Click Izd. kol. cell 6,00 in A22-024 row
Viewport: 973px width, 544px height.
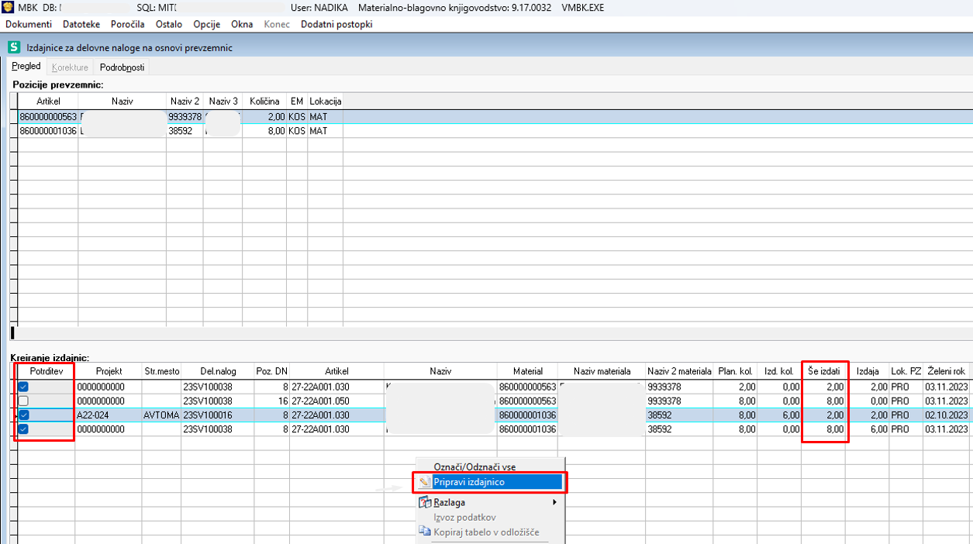[x=779, y=415]
